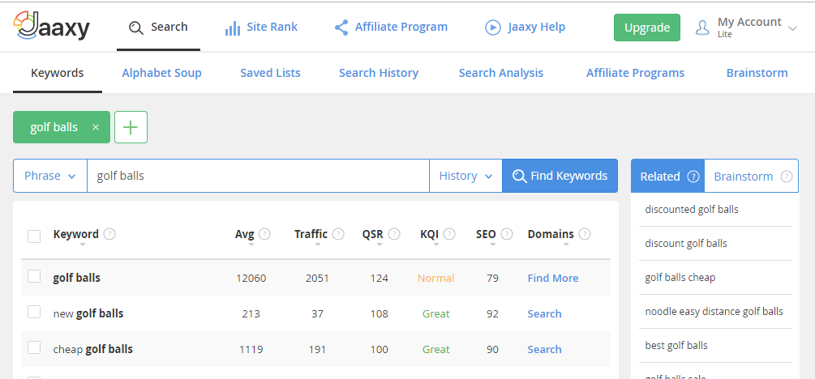Screen dimensions: 815x379
Task: Click Search link for cheap golf balls
Action: [544, 350]
